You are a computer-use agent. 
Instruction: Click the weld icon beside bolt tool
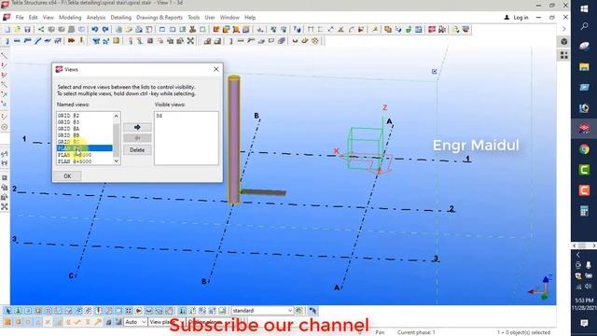click(x=81, y=41)
